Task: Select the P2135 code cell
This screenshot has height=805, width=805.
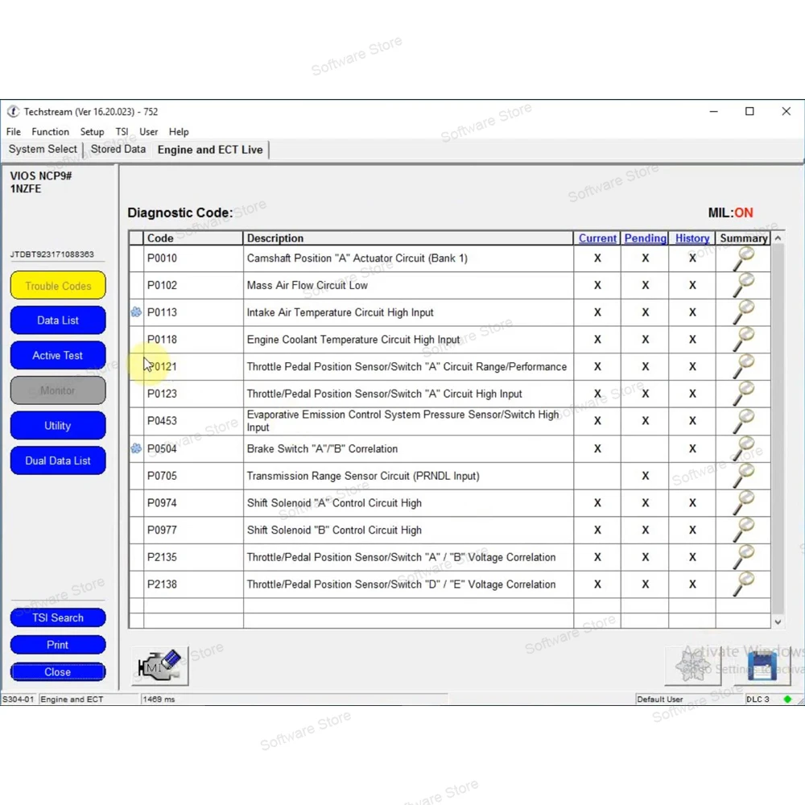Action: coord(193,558)
